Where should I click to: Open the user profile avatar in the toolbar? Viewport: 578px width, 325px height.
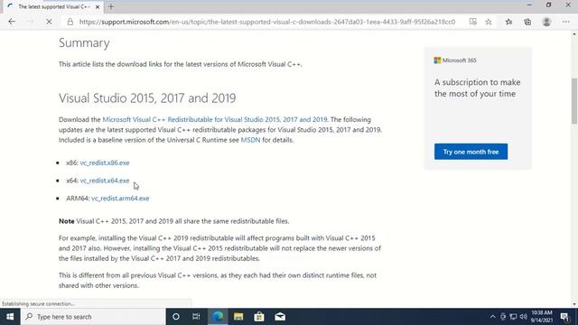click(546, 22)
